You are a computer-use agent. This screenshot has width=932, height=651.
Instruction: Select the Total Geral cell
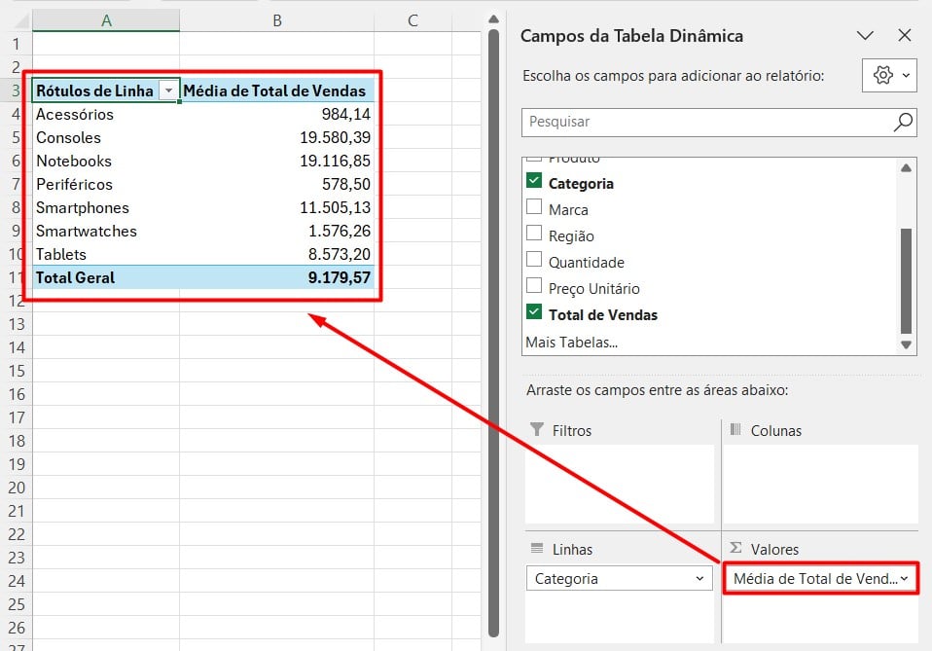[x=106, y=277]
